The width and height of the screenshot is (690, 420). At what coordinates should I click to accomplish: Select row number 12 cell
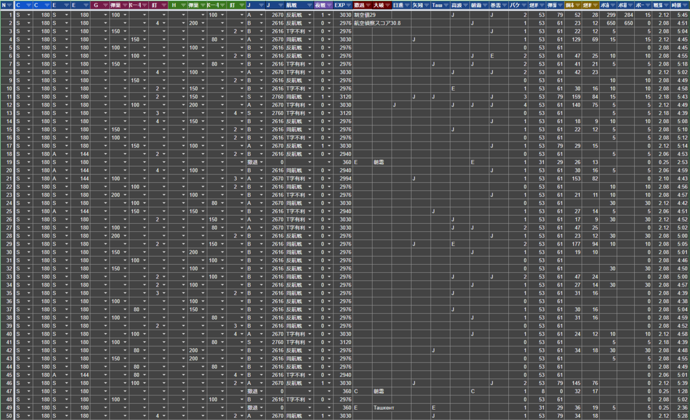pyautogui.click(x=7, y=105)
